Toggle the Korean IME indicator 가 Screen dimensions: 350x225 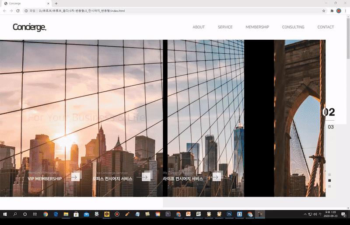coord(320,215)
